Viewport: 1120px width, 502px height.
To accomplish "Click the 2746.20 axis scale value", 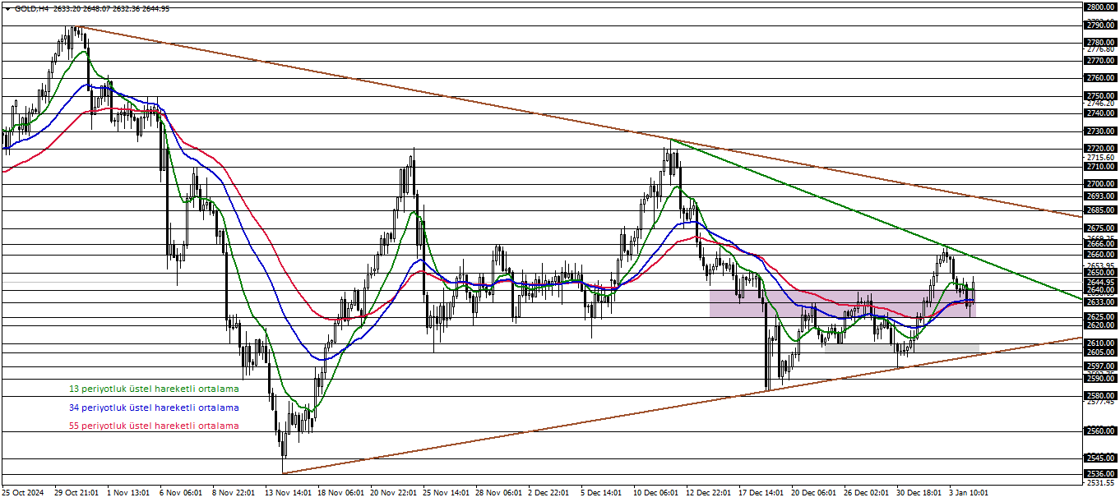I will coord(1100,104).
